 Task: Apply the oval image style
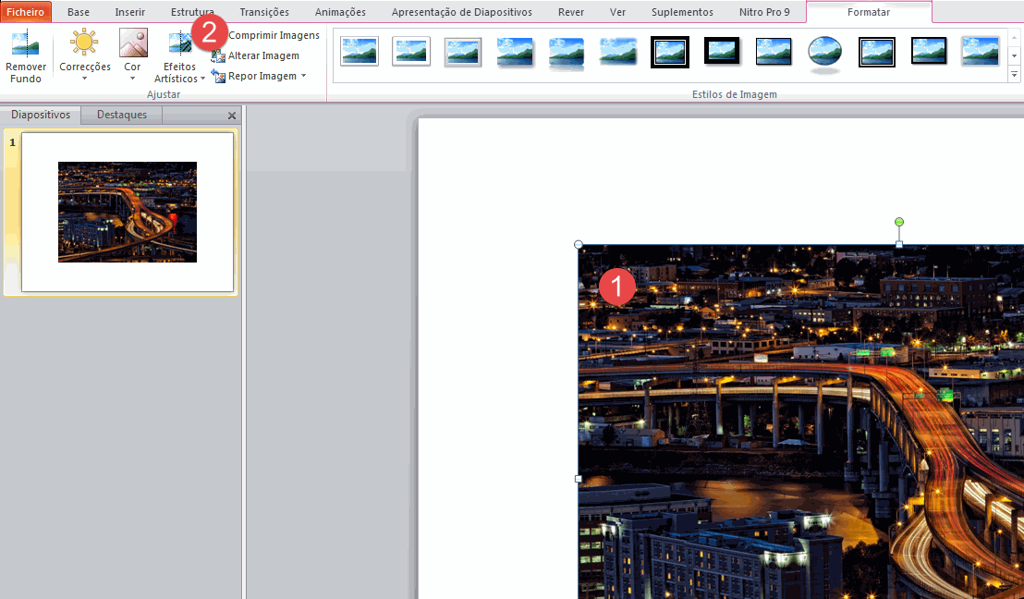click(x=824, y=52)
